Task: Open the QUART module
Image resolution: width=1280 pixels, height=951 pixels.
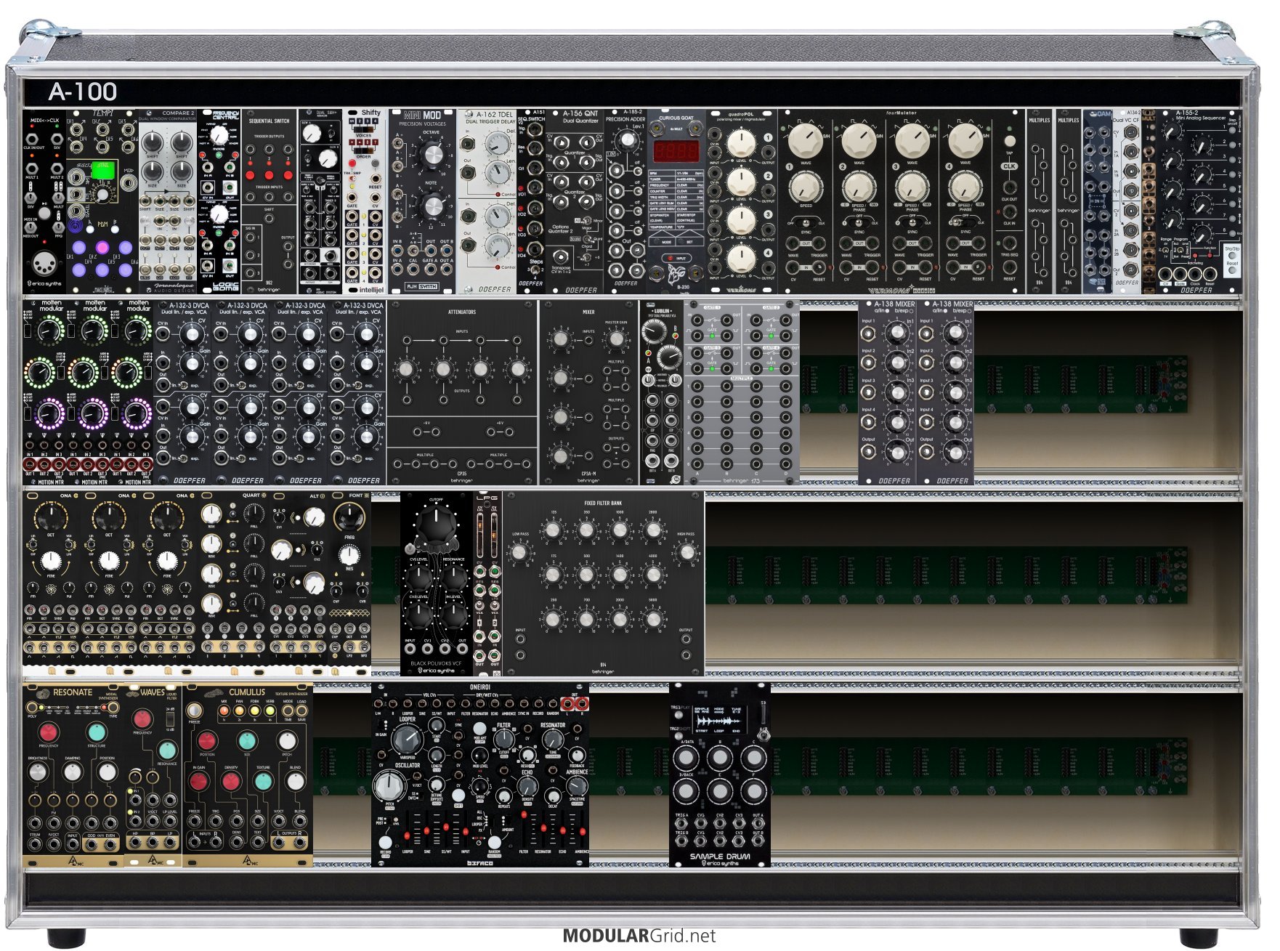Action: (232, 583)
